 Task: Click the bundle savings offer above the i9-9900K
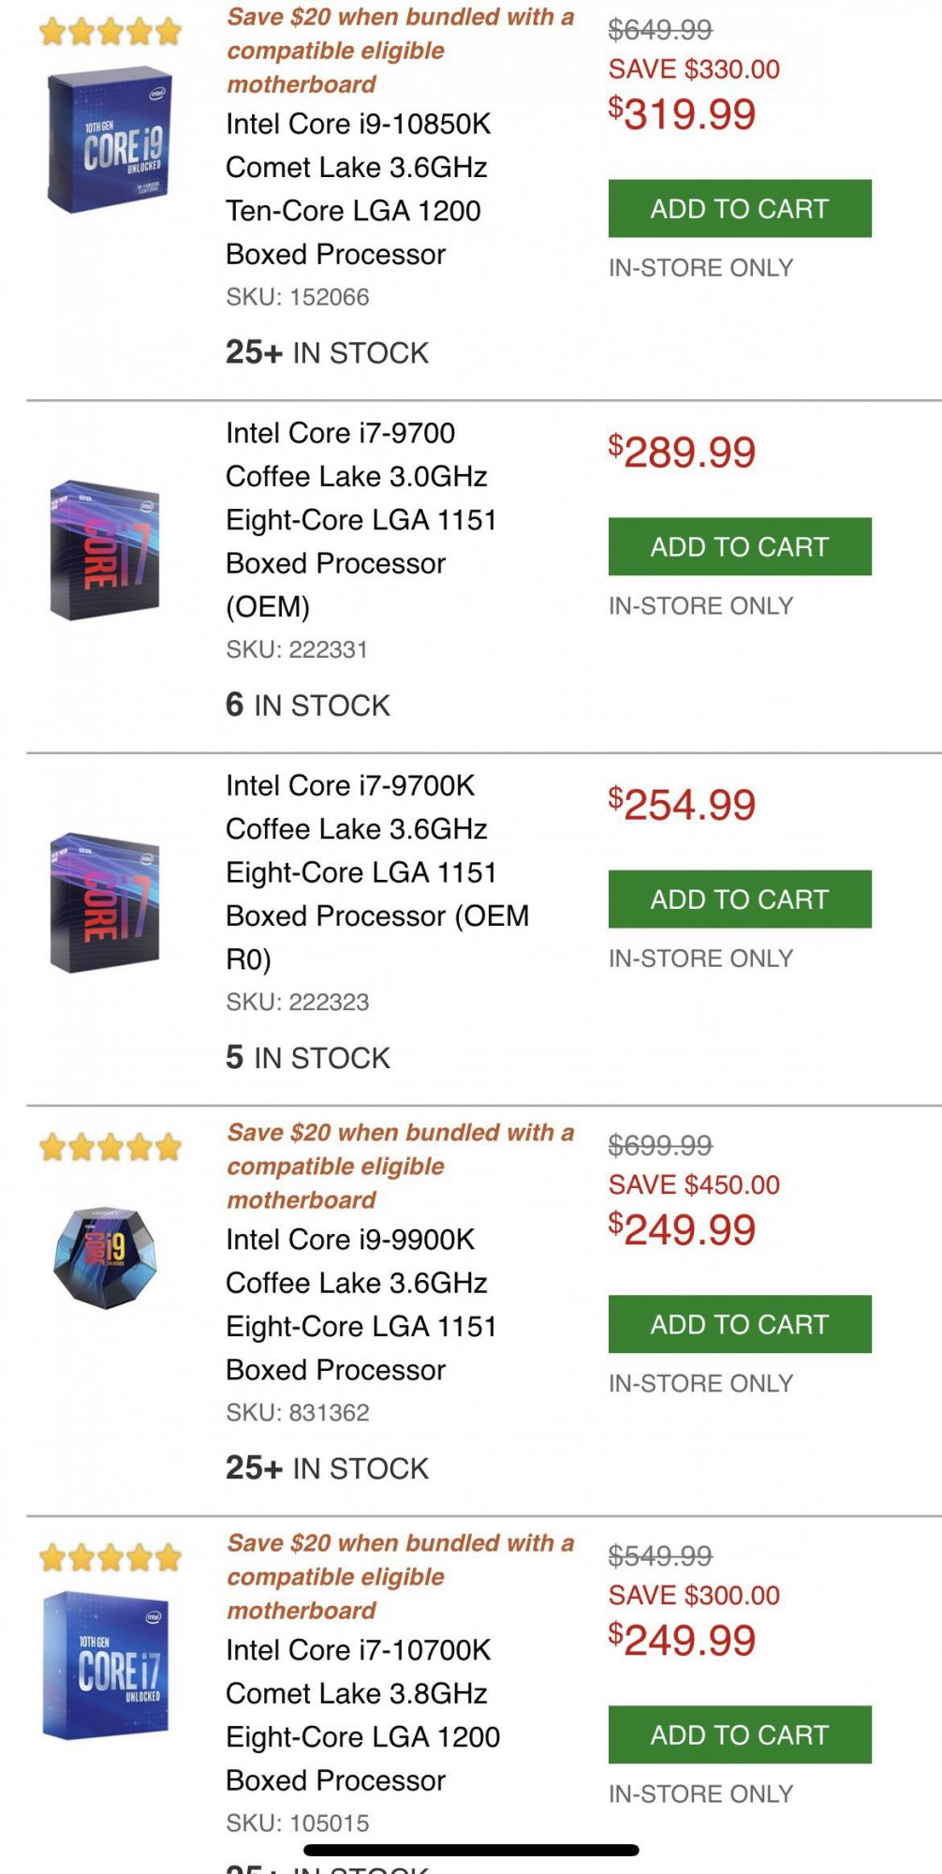click(x=400, y=1167)
